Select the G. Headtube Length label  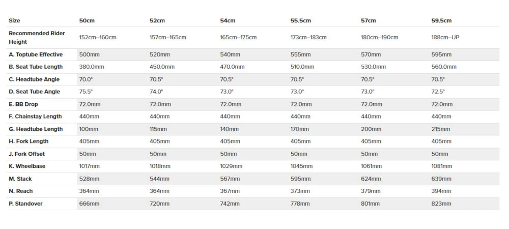pos(36,129)
